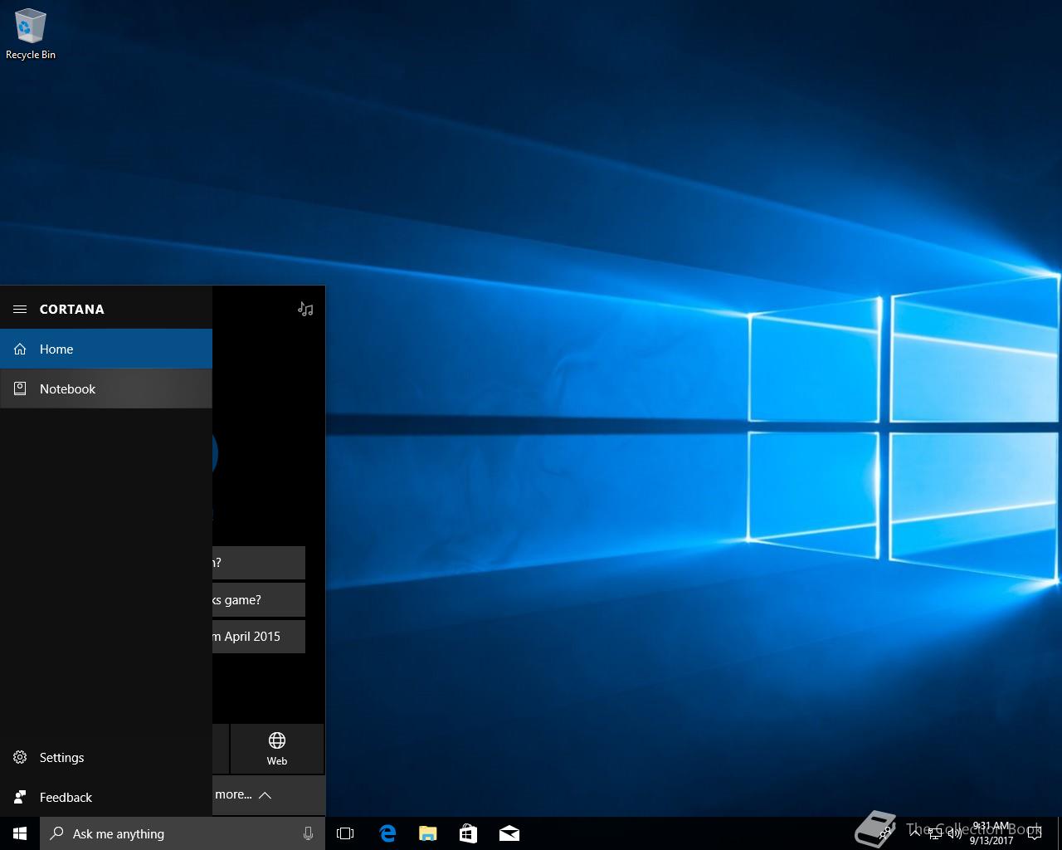Open the People icon in taskbar
Image resolution: width=1062 pixels, height=850 pixels.
pos(886,833)
